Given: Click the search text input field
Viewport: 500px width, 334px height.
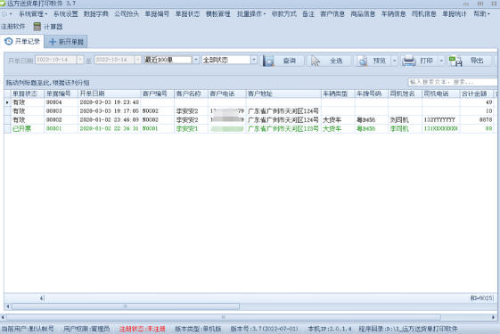Looking at the screenshot, I should coord(452,82).
